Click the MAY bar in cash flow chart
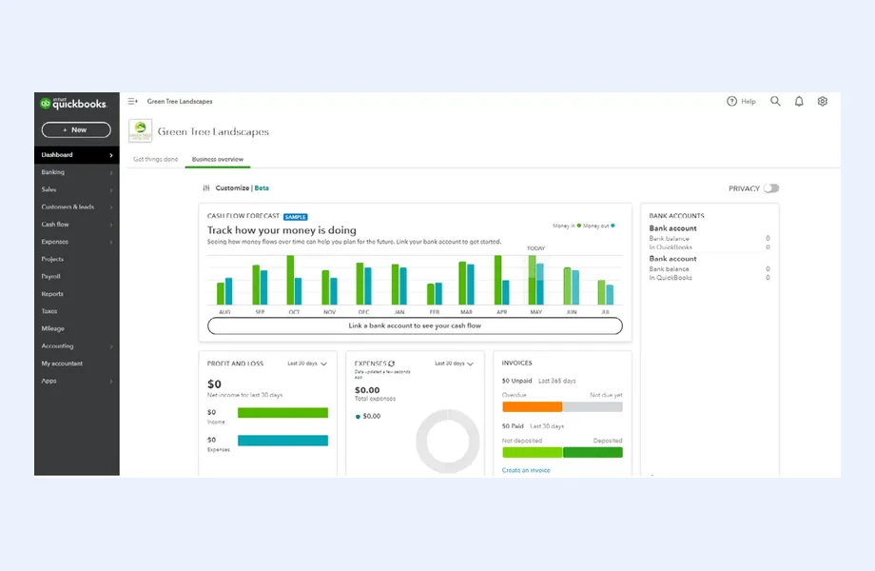 click(535, 280)
